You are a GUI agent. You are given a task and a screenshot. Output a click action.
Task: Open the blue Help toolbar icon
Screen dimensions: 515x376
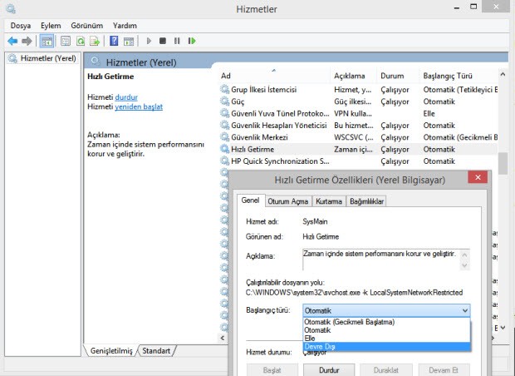pyautogui.click(x=114, y=41)
